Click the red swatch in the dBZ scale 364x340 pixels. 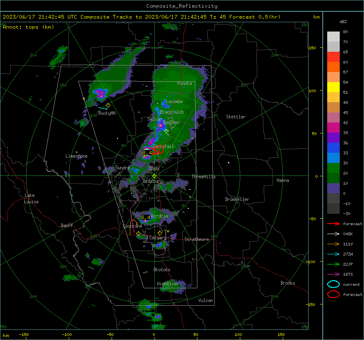click(x=333, y=57)
